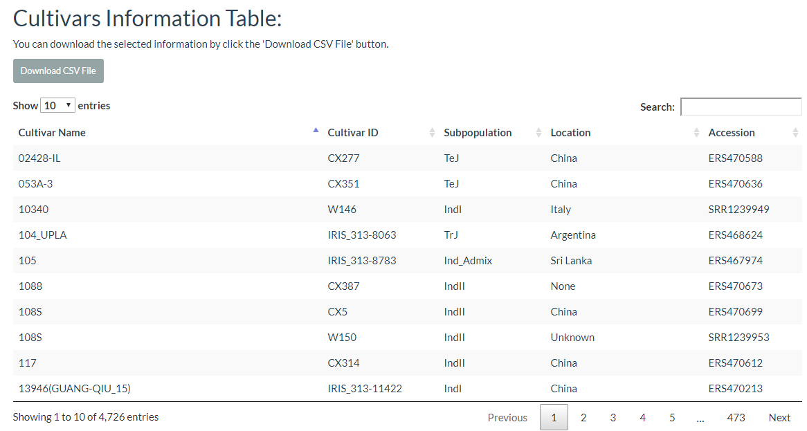
Task: Select accession ERS470699
Action: [x=735, y=312]
